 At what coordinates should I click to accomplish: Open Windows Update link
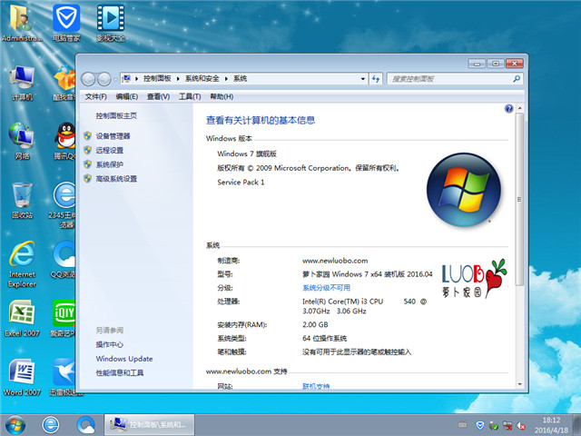pyautogui.click(x=124, y=359)
